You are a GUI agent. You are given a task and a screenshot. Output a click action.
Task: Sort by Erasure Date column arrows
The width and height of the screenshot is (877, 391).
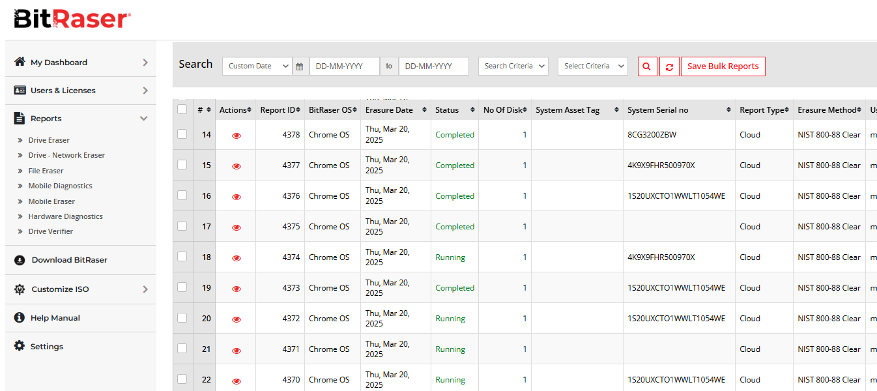click(x=424, y=110)
